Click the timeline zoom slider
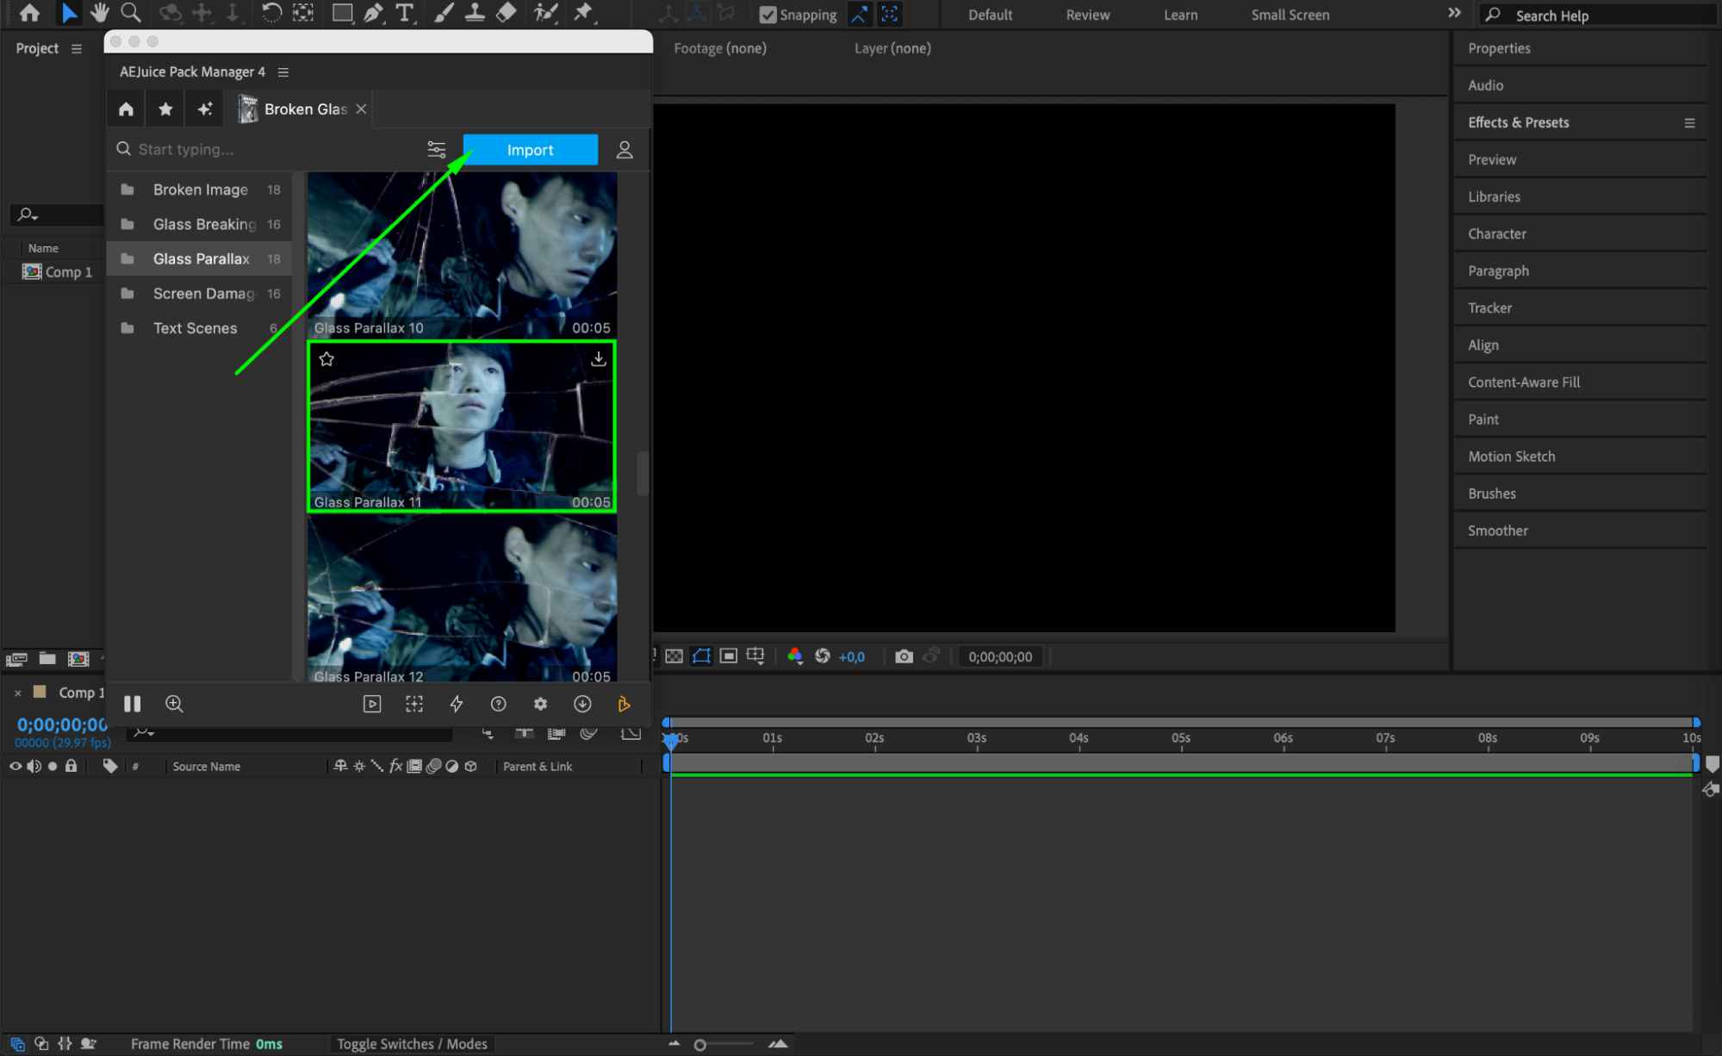This screenshot has height=1056, width=1722. (x=700, y=1045)
